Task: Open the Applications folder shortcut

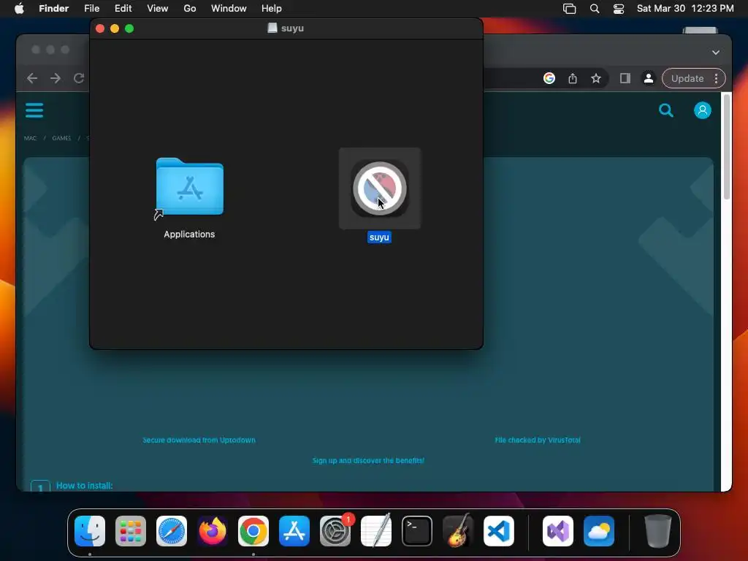Action: 189,188
